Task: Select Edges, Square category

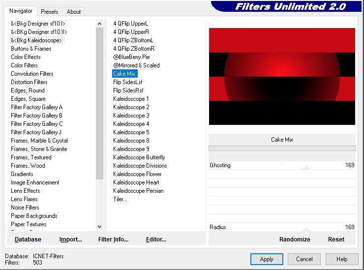Action: (x=28, y=99)
